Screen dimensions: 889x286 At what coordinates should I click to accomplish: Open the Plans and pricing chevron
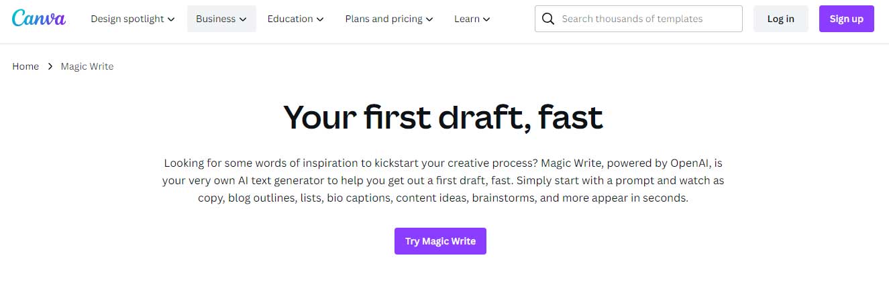[429, 19]
